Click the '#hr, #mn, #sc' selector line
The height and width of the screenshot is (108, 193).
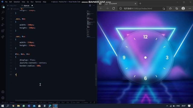click(x=22, y=54)
